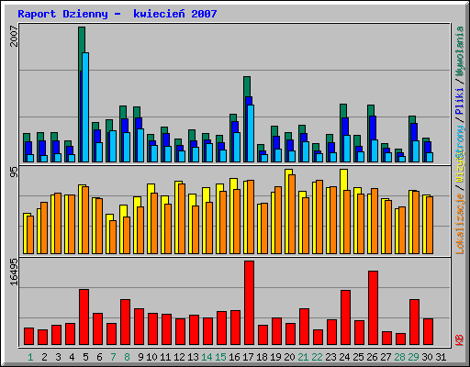
Task: Click the "16495" maximum value on the bottom chart axis
Action: coord(14,272)
